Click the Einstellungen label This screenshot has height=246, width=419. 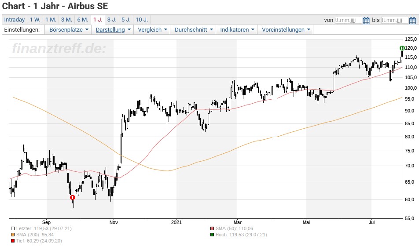(x=22, y=29)
